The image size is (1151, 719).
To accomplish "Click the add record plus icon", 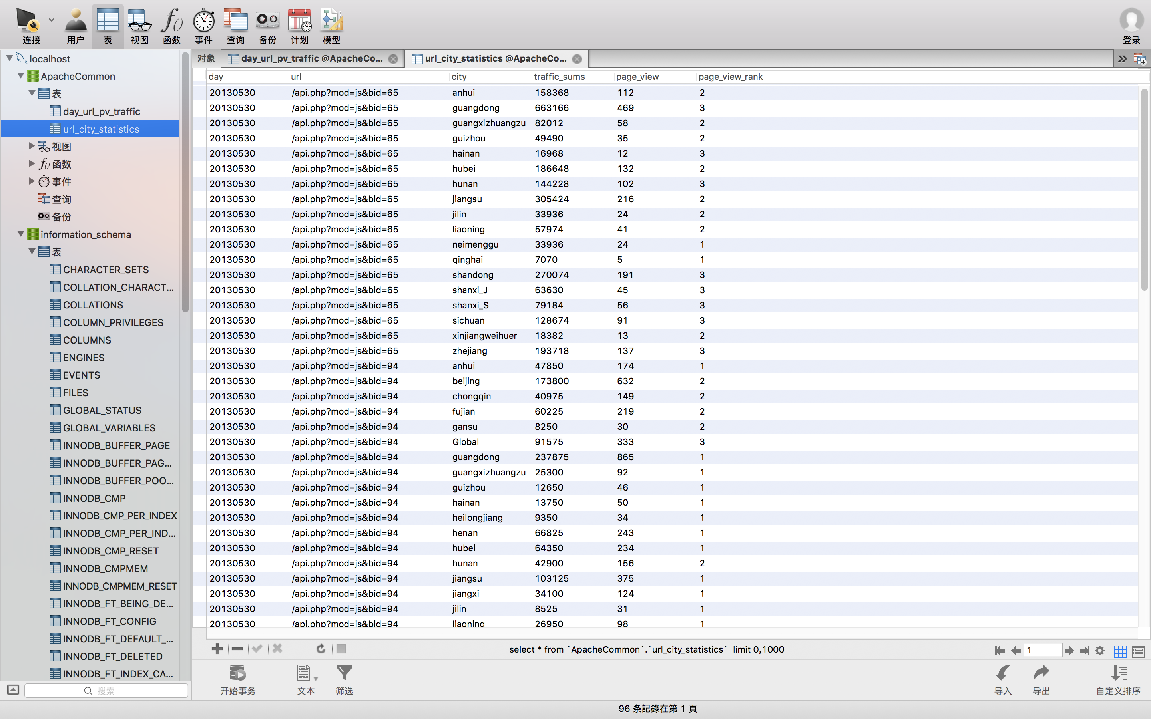I will (x=217, y=649).
